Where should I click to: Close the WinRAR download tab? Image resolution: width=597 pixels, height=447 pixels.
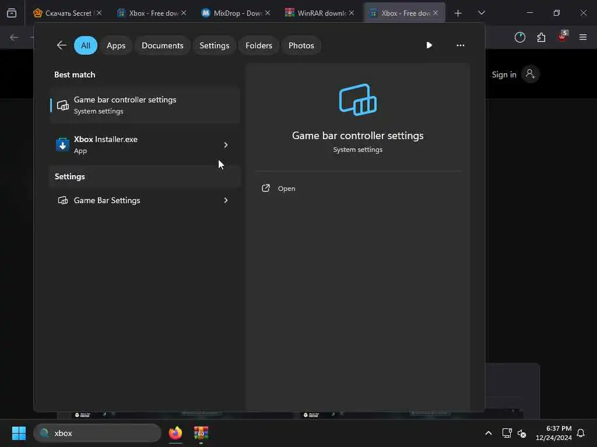point(352,13)
